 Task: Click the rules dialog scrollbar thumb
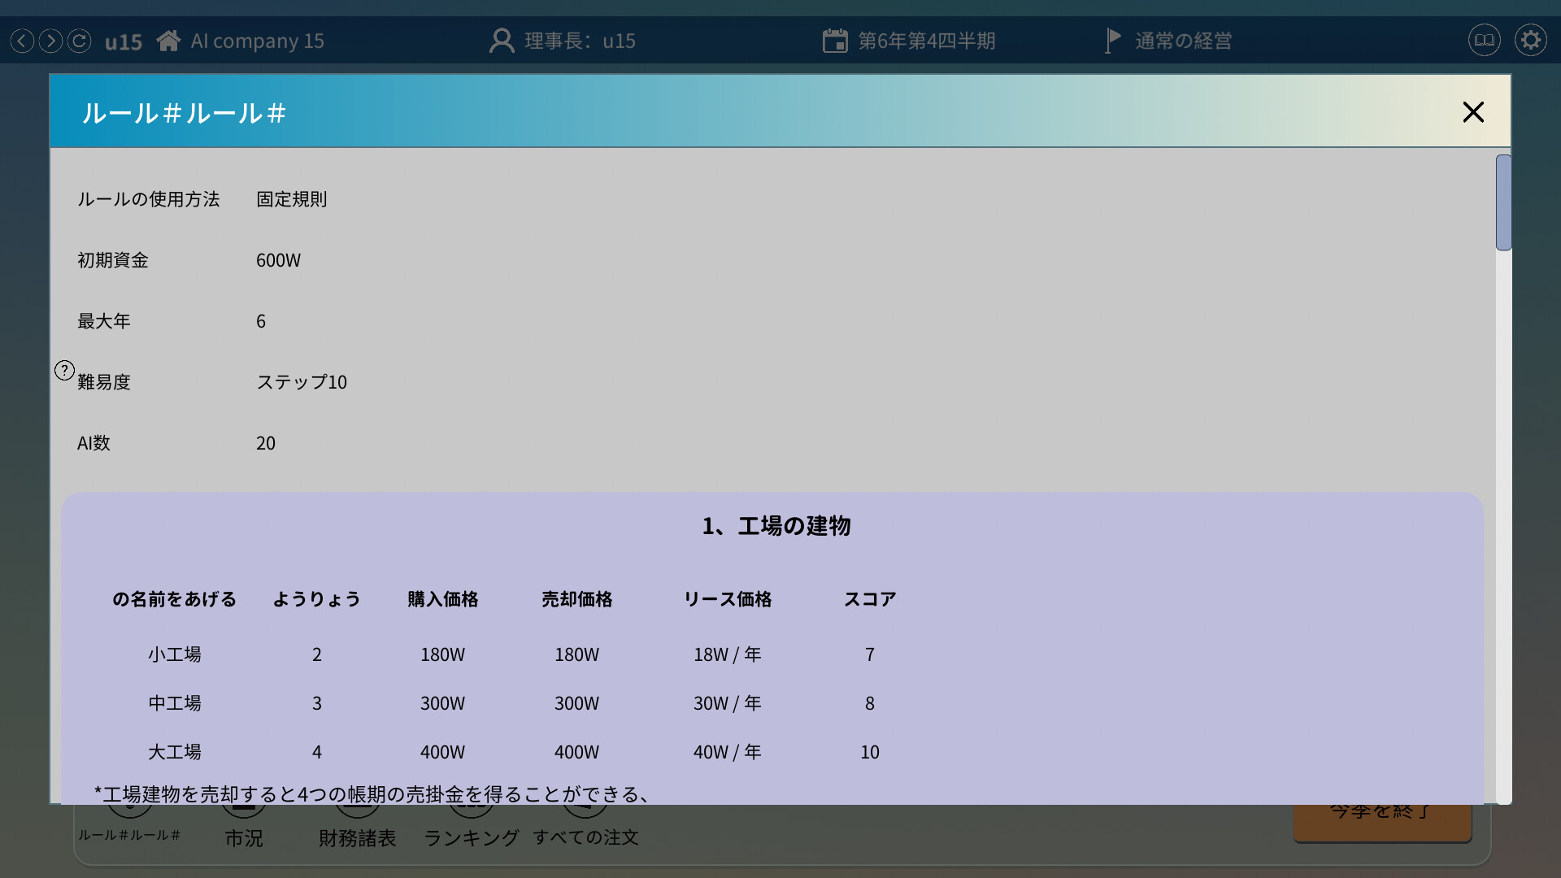click(1503, 202)
